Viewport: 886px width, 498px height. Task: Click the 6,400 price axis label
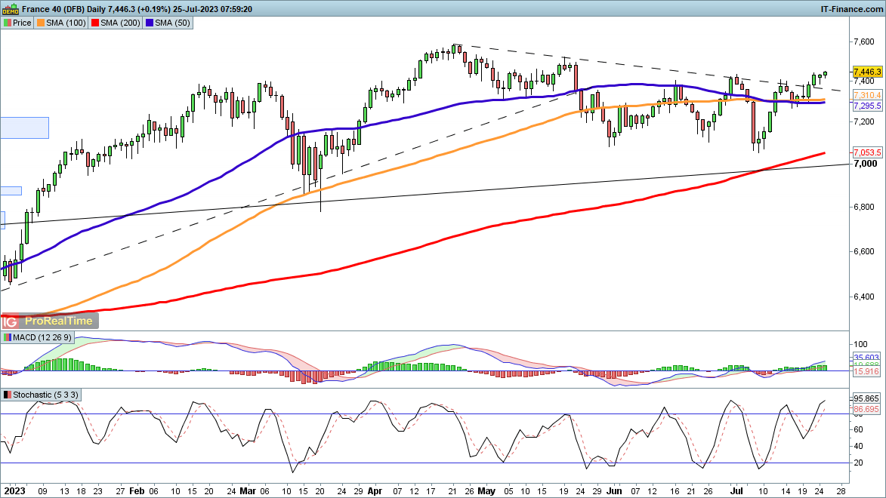pyautogui.click(x=864, y=297)
